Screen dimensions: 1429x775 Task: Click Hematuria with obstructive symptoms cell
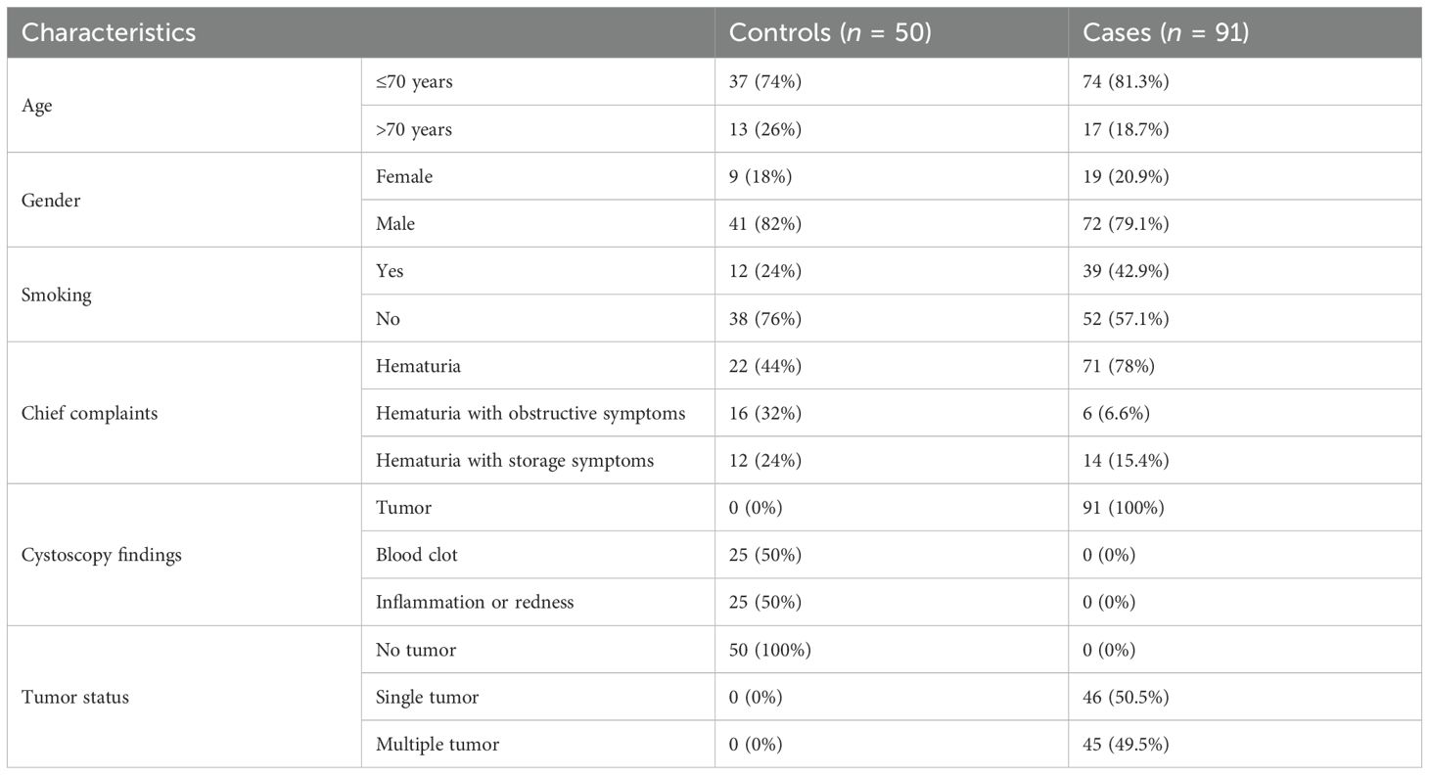530,413
